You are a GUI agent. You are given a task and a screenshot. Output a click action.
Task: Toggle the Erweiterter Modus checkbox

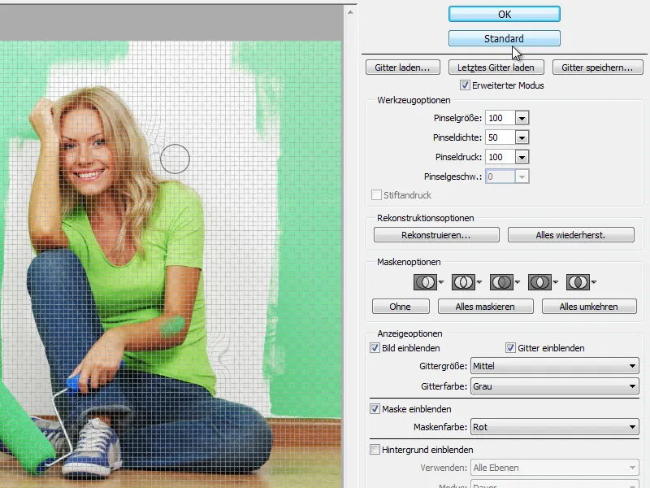pos(465,85)
